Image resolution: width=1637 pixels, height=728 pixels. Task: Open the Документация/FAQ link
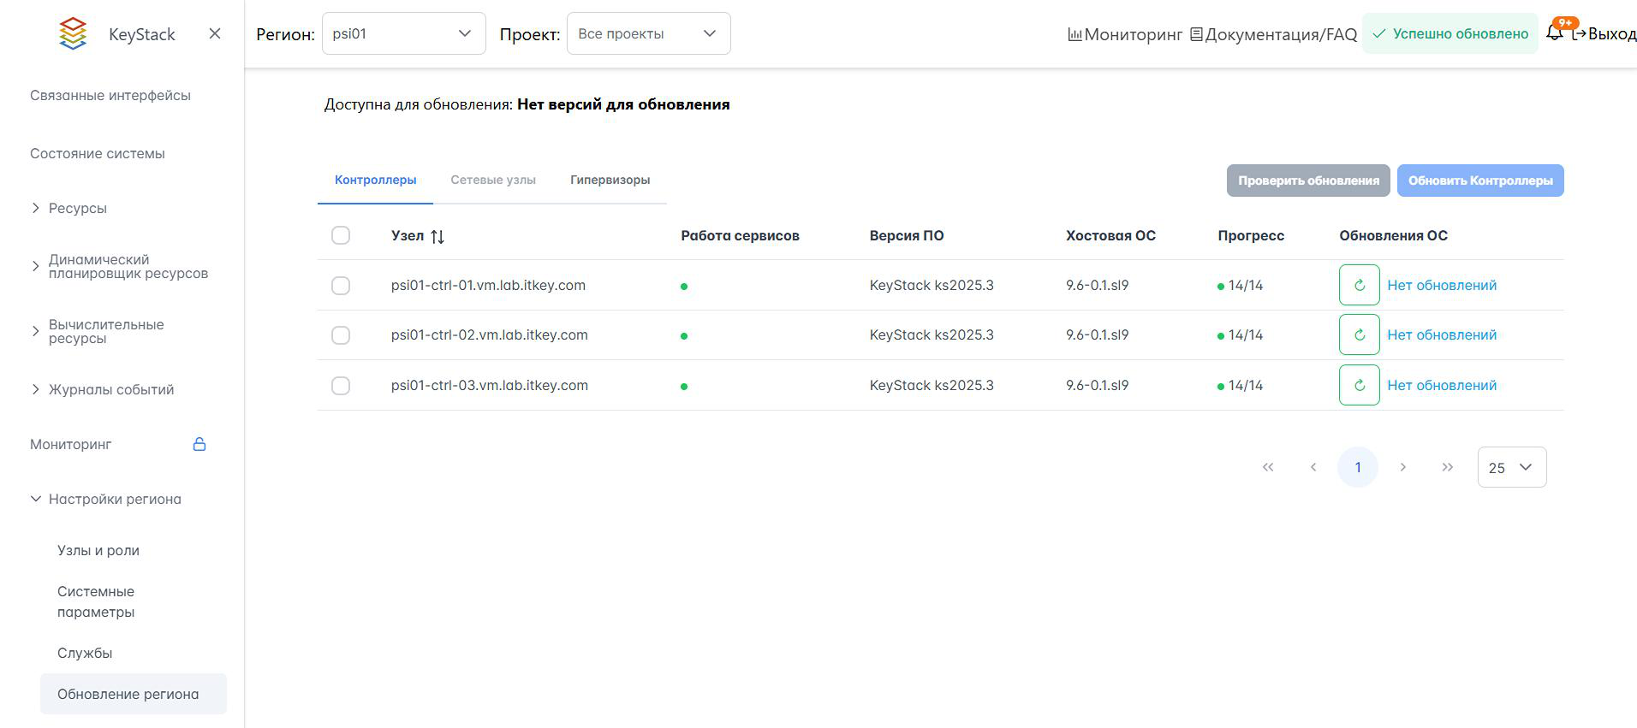(x=1273, y=34)
